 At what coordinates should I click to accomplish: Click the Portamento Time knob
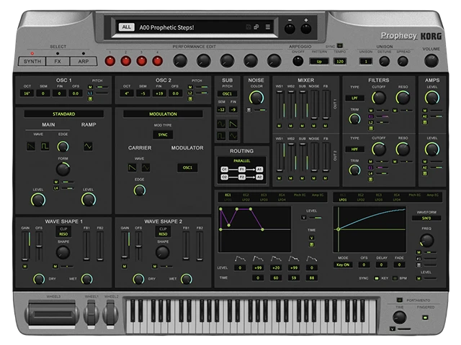click(400, 318)
